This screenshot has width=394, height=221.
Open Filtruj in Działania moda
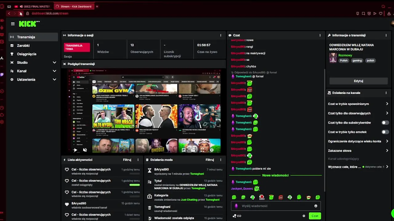(210, 160)
